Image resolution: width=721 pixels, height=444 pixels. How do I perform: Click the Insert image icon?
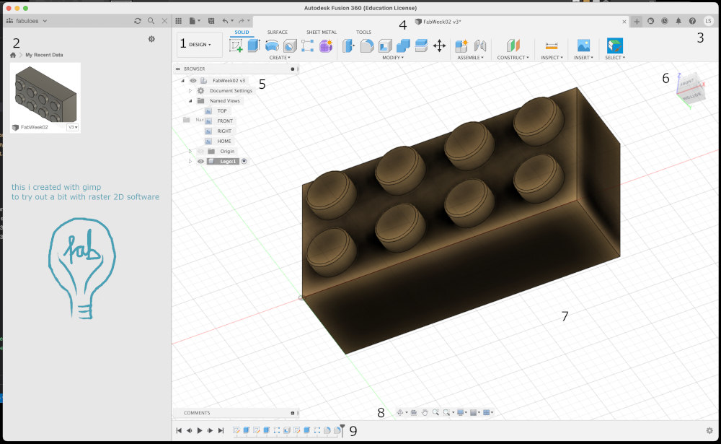point(583,45)
